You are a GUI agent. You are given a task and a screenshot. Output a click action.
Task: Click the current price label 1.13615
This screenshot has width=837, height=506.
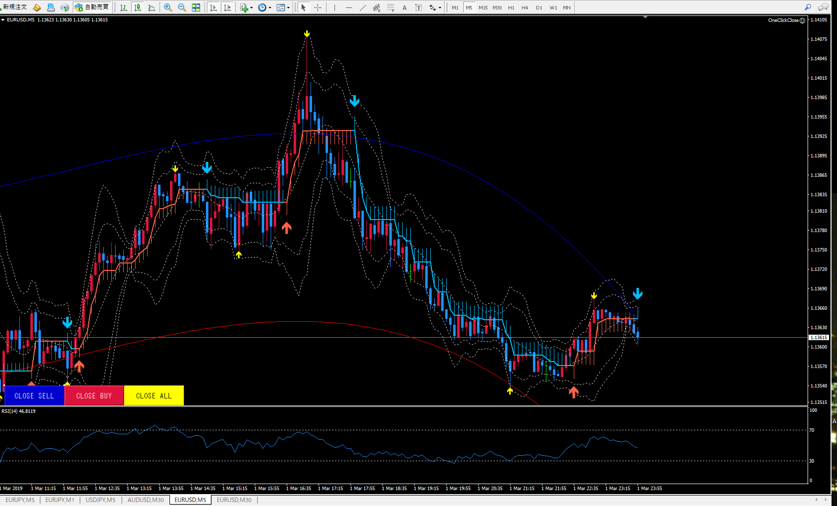pos(819,338)
